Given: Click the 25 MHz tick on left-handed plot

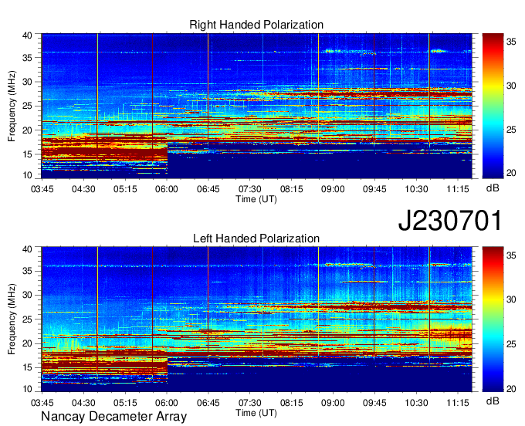Looking at the screenshot, I should pyautogui.click(x=27, y=319).
